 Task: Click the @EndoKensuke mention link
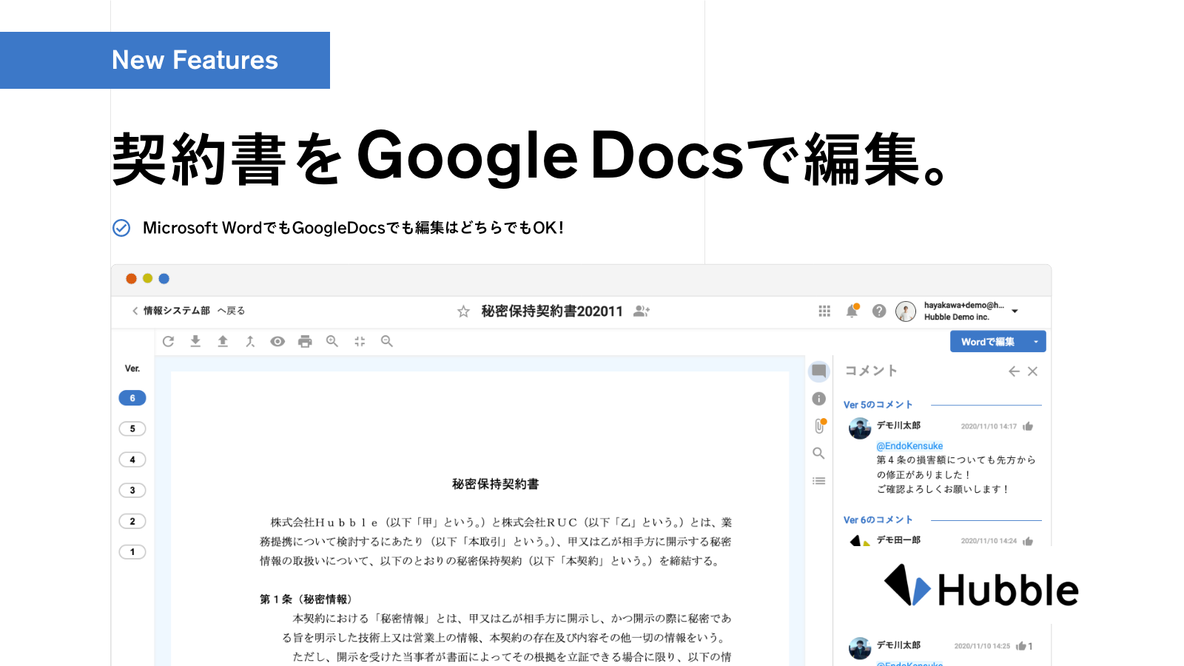(909, 446)
